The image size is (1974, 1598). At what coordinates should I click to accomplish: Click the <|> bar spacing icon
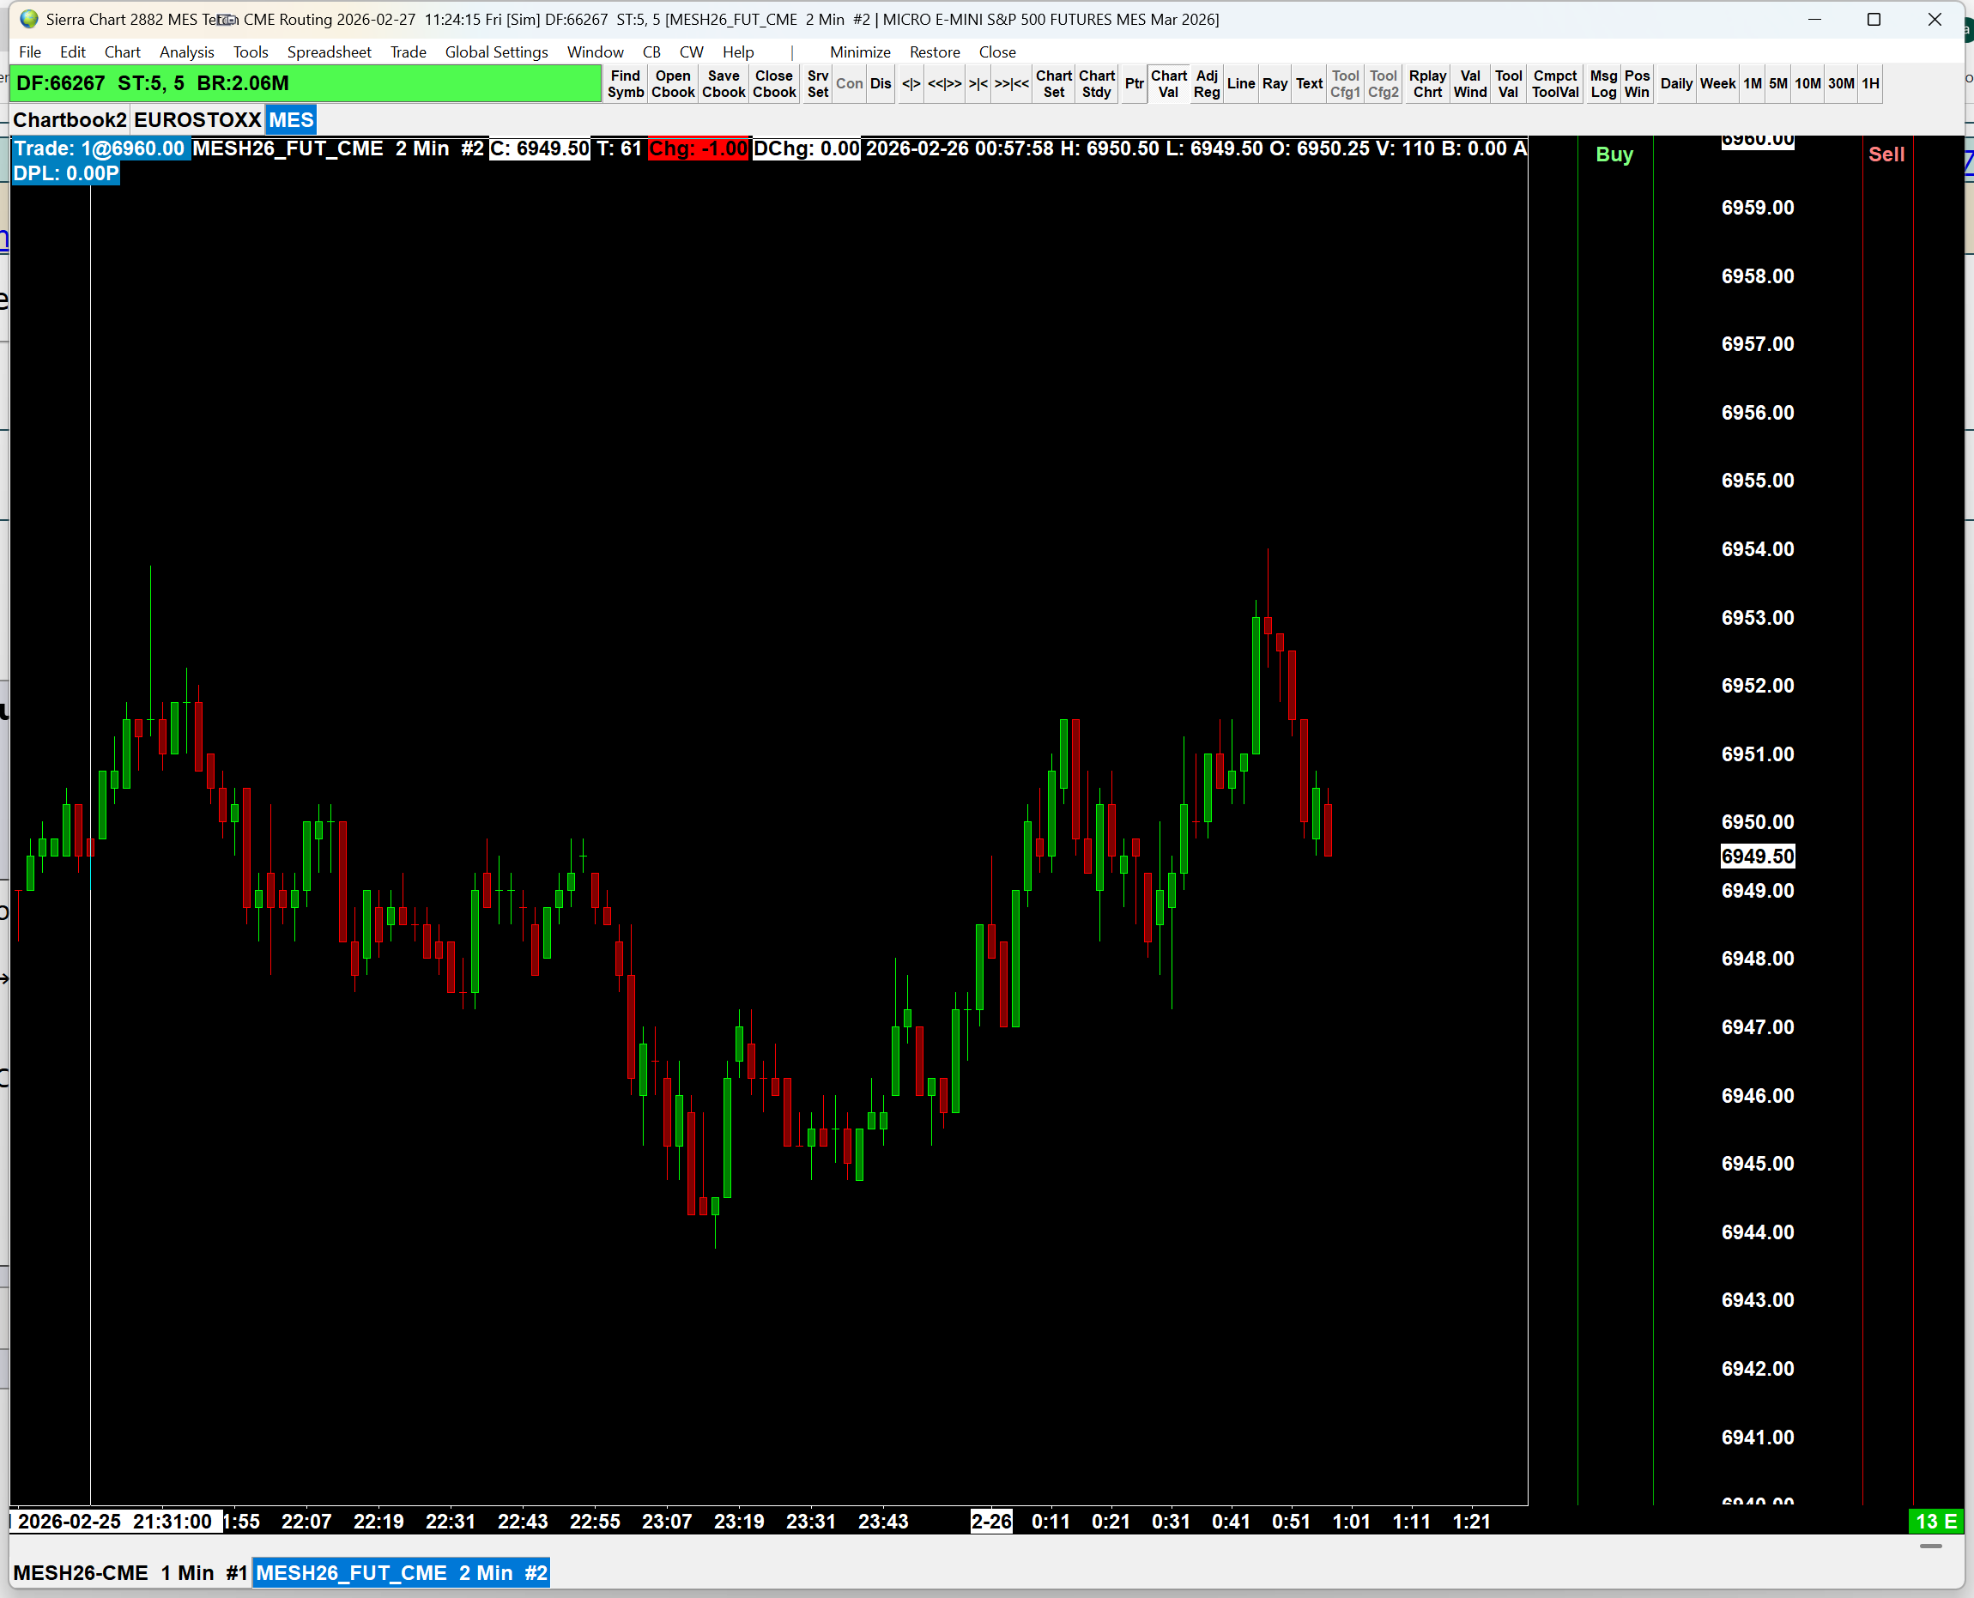(x=911, y=84)
